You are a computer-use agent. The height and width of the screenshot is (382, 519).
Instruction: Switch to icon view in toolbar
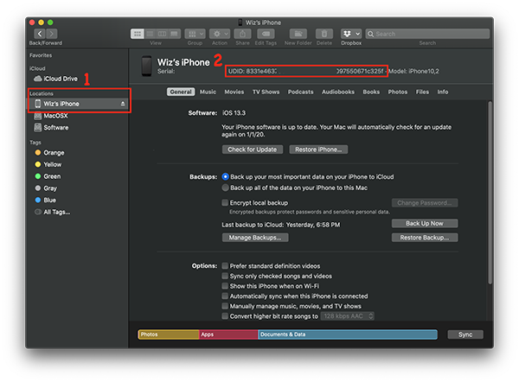click(137, 34)
